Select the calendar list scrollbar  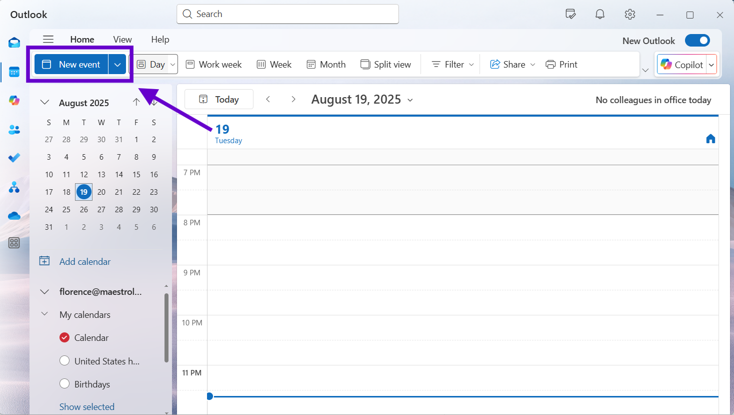[x=166, y=327]
